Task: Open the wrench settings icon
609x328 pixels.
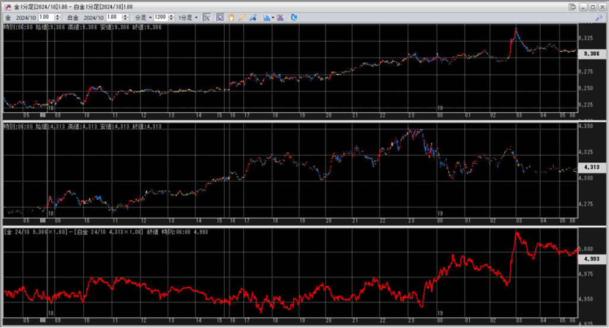Action: [598, 17]
